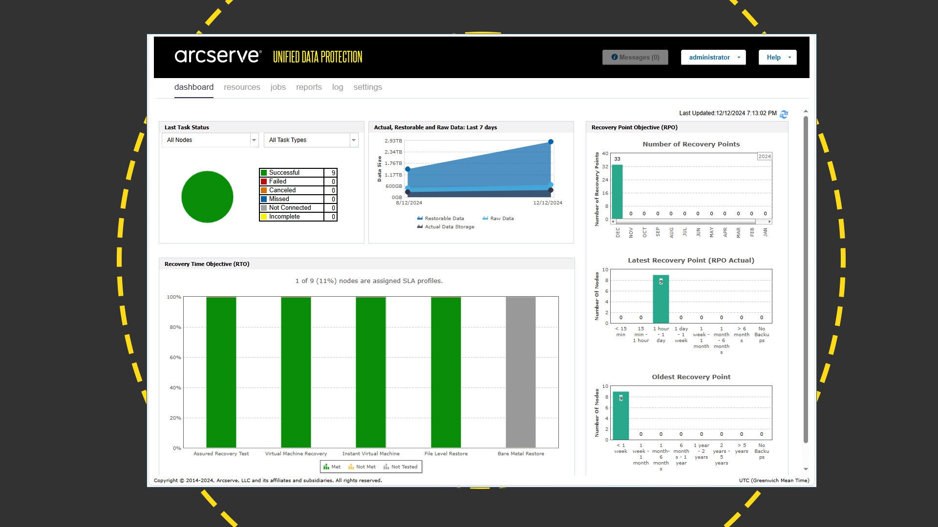Select the jobs menu tab
Image resolution: width=938 pixels, height=527 pixels.
[x=277, y=87]
